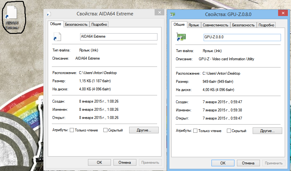This screenshot has height=171, width=291.
Task: Switch to the Ярлык tab in GPU-Z window
Action: pyautogui.click(x=194, y=25)
